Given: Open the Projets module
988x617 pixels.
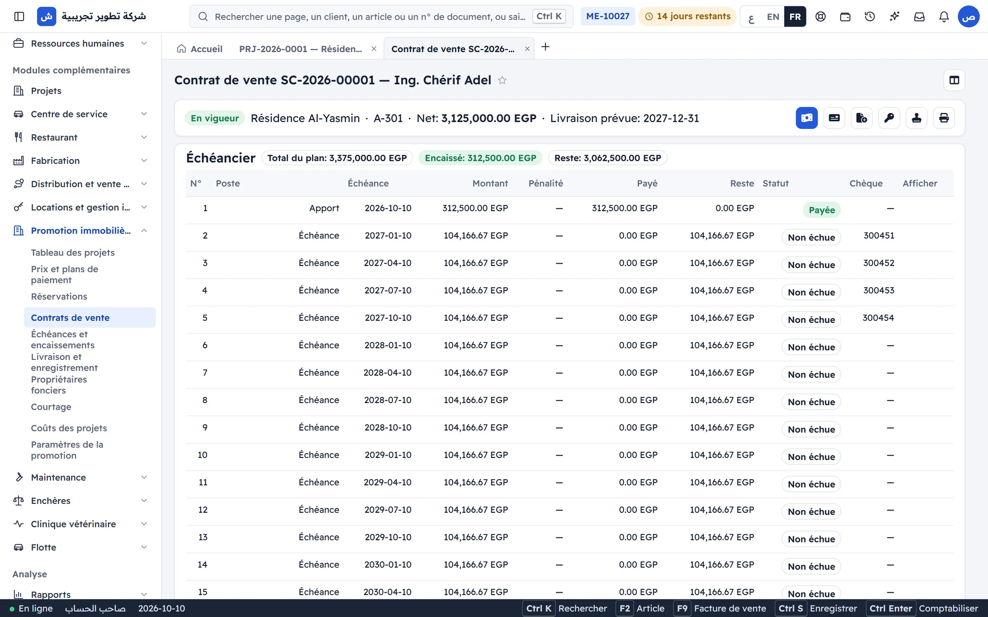Looking at the screenshot, I should pyautogui.click(x=80, y=90).
